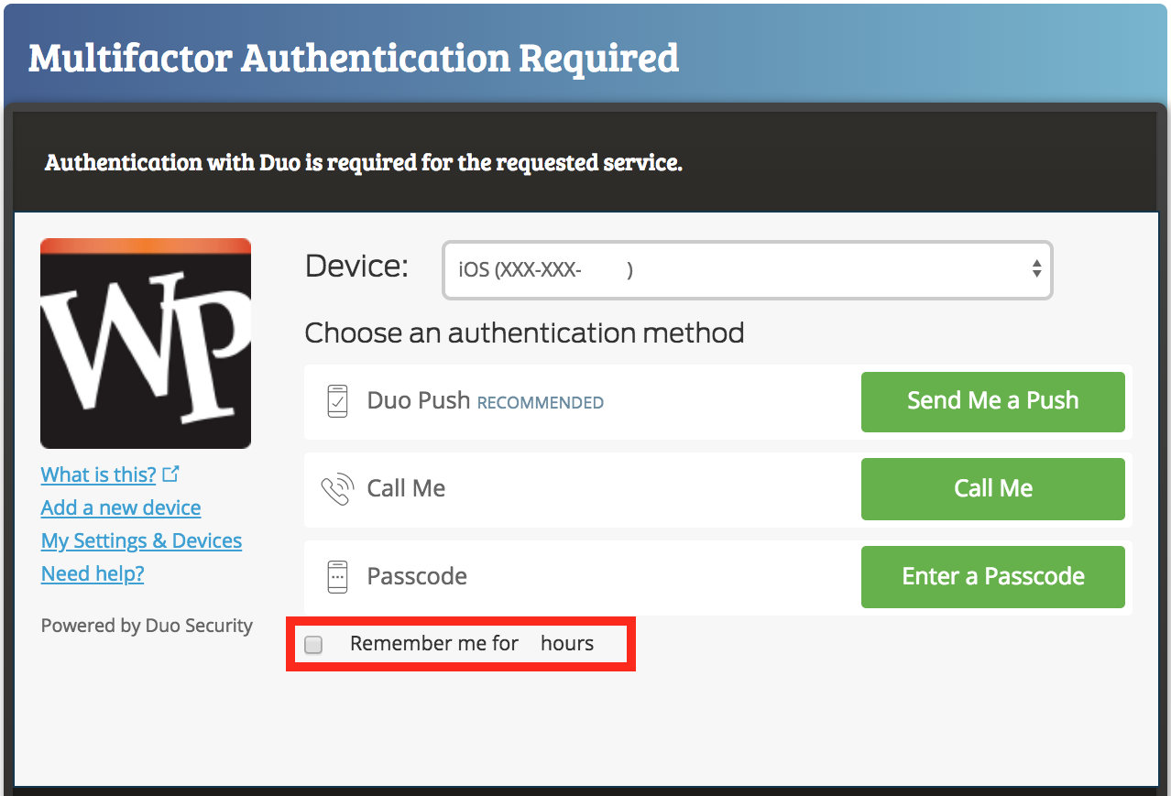Click the Call Me ringing phone icon
This screenshot has width=1171, height=796.
[x=336, y=489]
